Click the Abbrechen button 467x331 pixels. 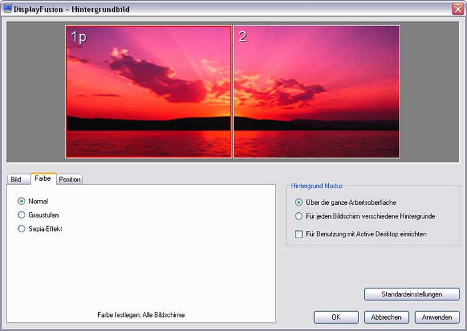386,317
